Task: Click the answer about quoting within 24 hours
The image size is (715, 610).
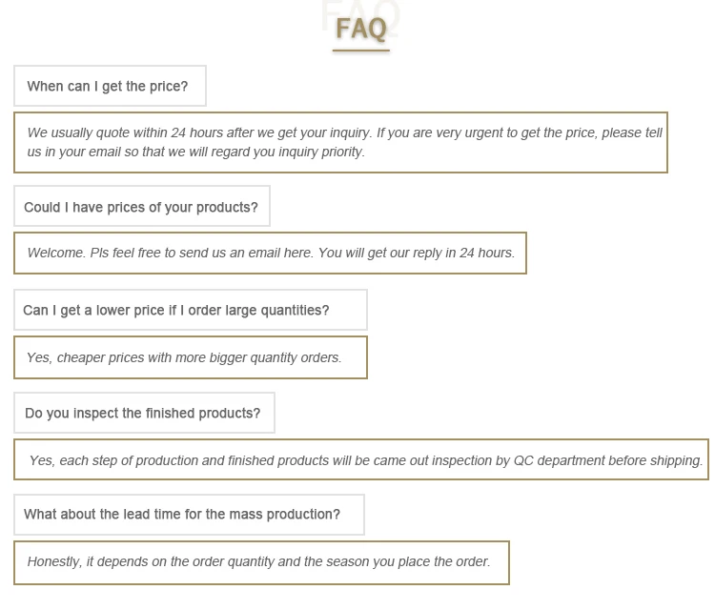Action: pyautogui.click(x=340, y=142)
